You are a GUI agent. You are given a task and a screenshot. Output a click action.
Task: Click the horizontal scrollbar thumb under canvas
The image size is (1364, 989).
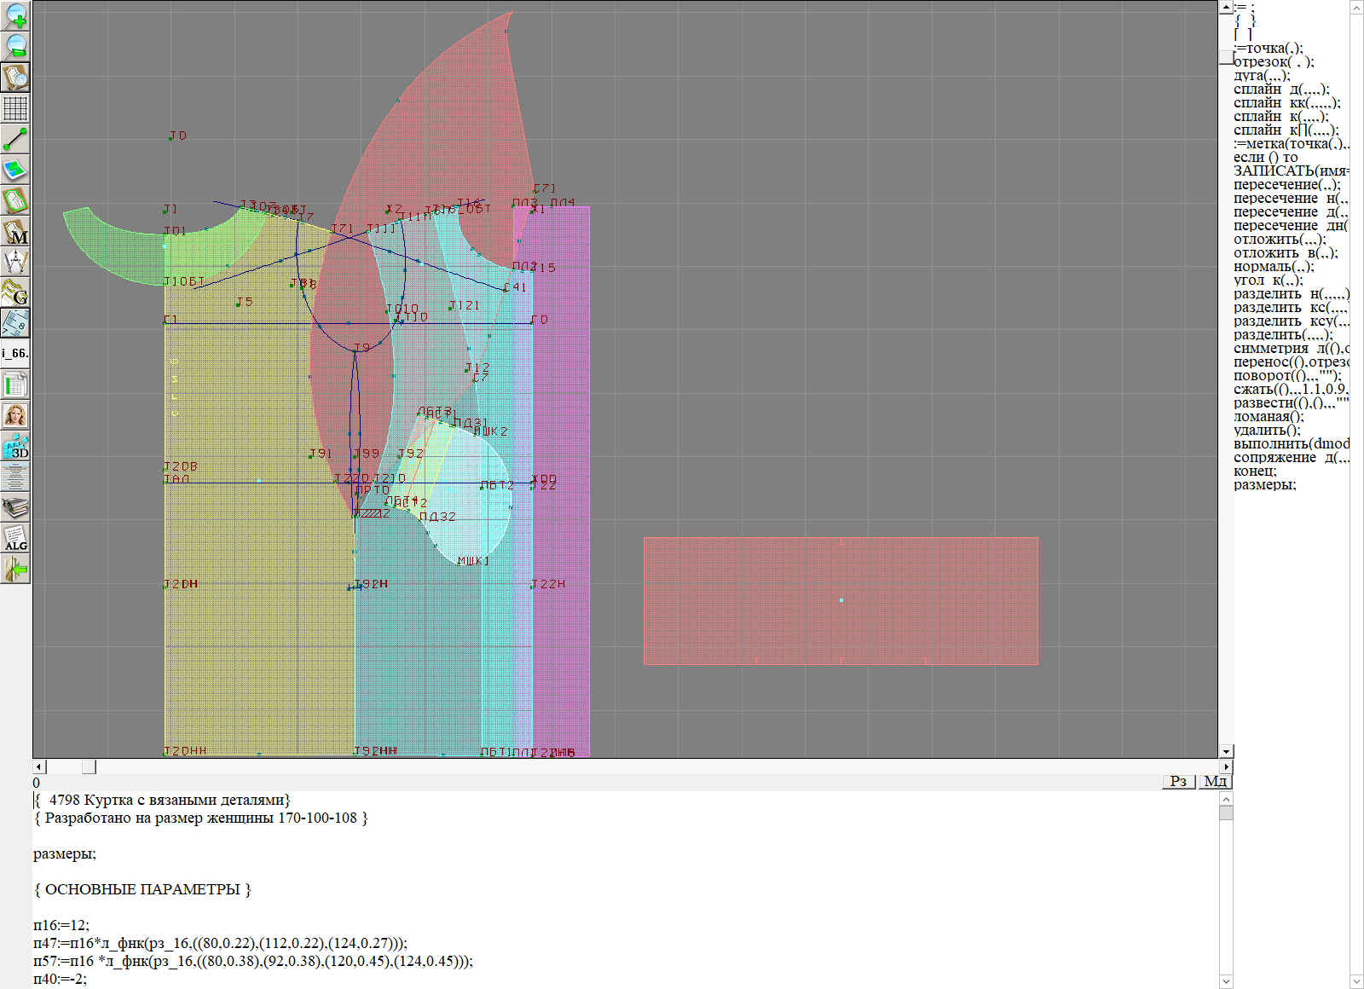pyautogui.click(x=89, y=766)
